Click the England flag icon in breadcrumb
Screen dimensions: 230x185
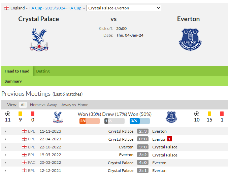(7, 8)
